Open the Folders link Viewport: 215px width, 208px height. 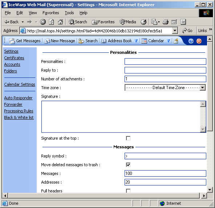(11, 71)
